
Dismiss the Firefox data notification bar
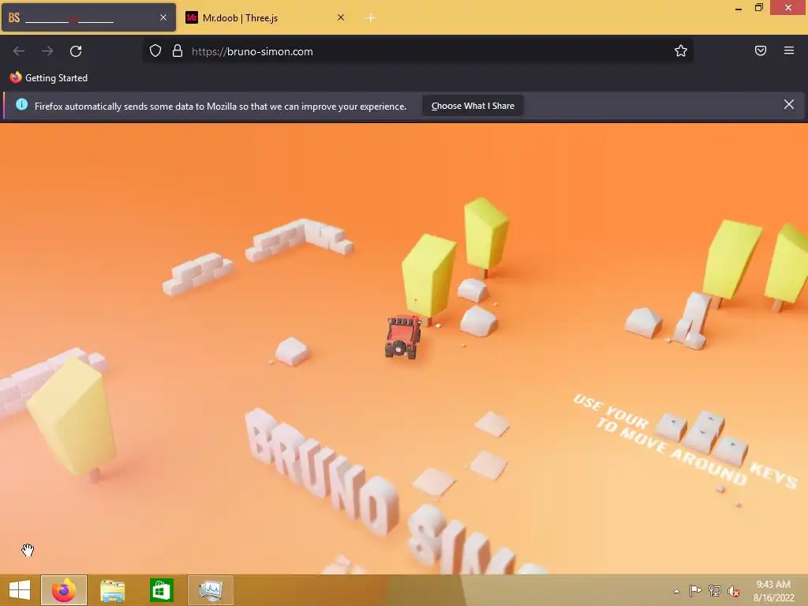pos(789,105)
